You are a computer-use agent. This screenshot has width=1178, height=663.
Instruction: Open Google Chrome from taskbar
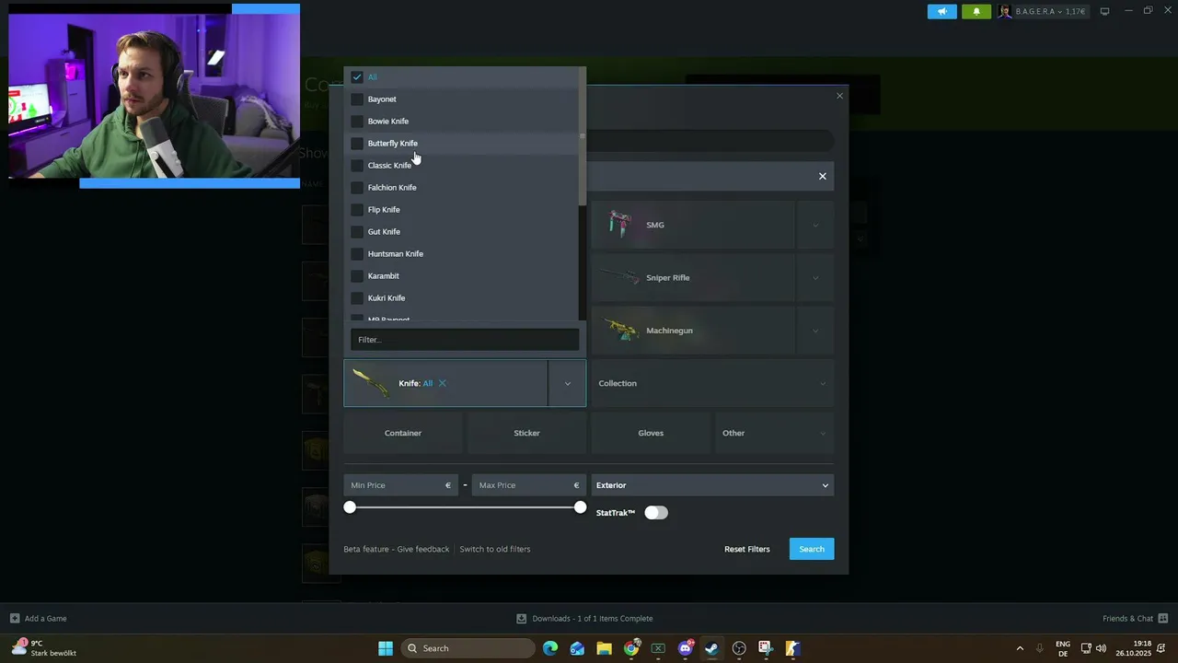tap(631, 648)
